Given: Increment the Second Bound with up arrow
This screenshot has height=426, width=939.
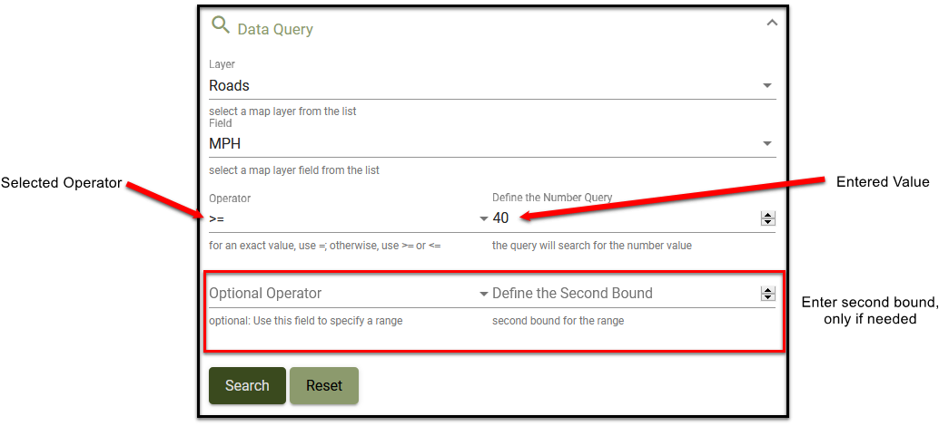Looking at the screenshot, I should (768, 290).
